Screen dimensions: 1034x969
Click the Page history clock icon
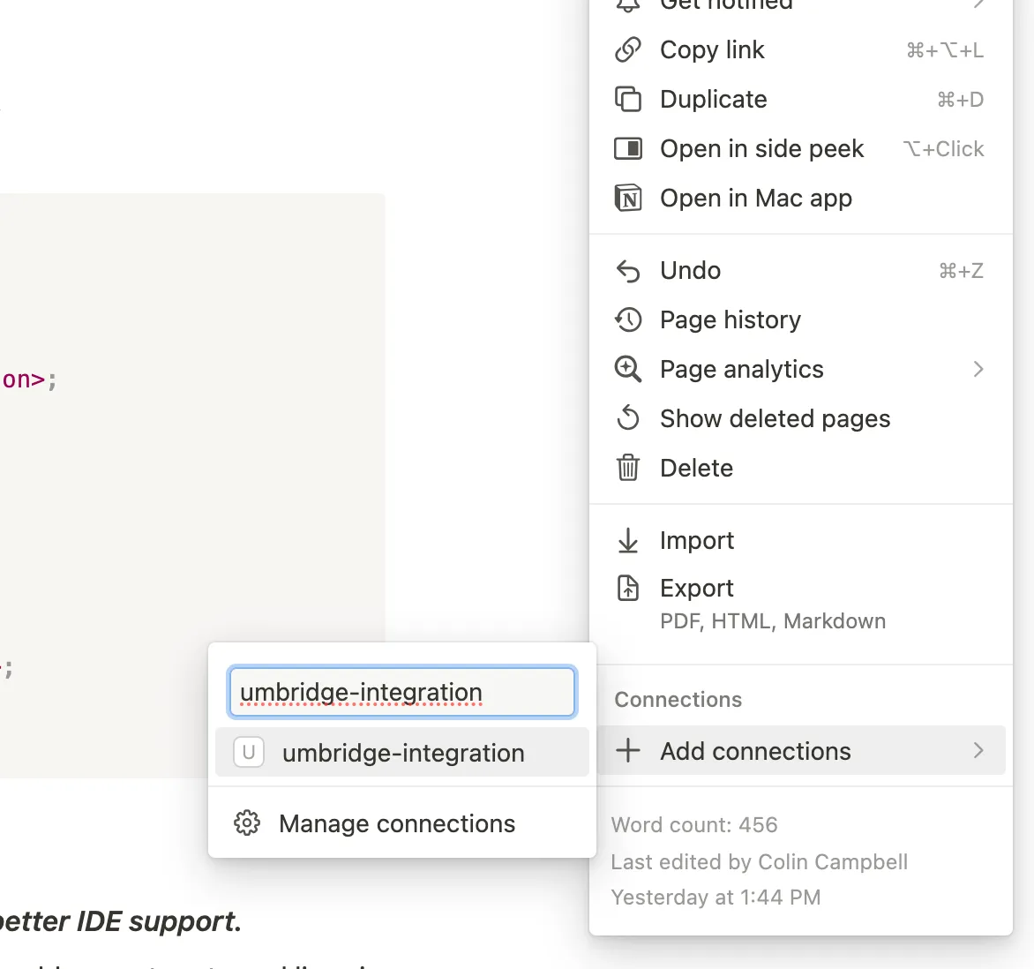pyautogui.click(x=627, y=319)
